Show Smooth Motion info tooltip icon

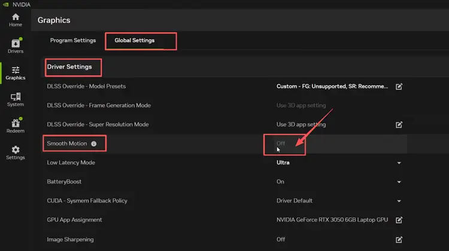pos(93,144)
